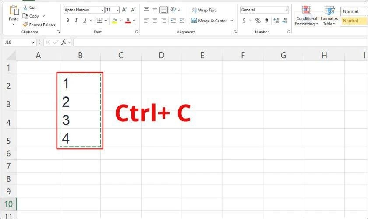Image resolution: width=368 pixels, height=219 pixels.
Task: Open Conditional Formatting menu
Action: click(x=307, y=15)
